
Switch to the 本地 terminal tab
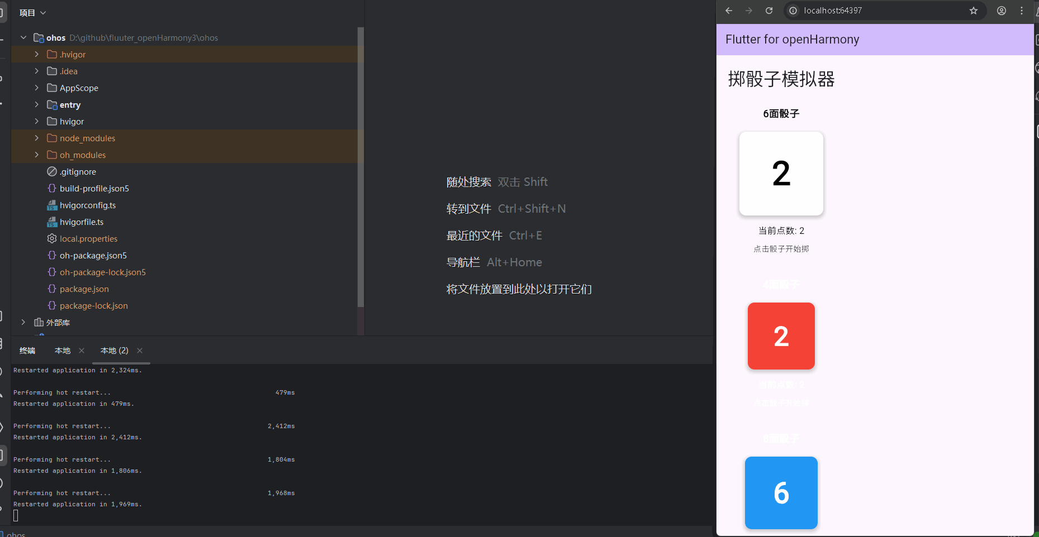click(x=62, y=351)
